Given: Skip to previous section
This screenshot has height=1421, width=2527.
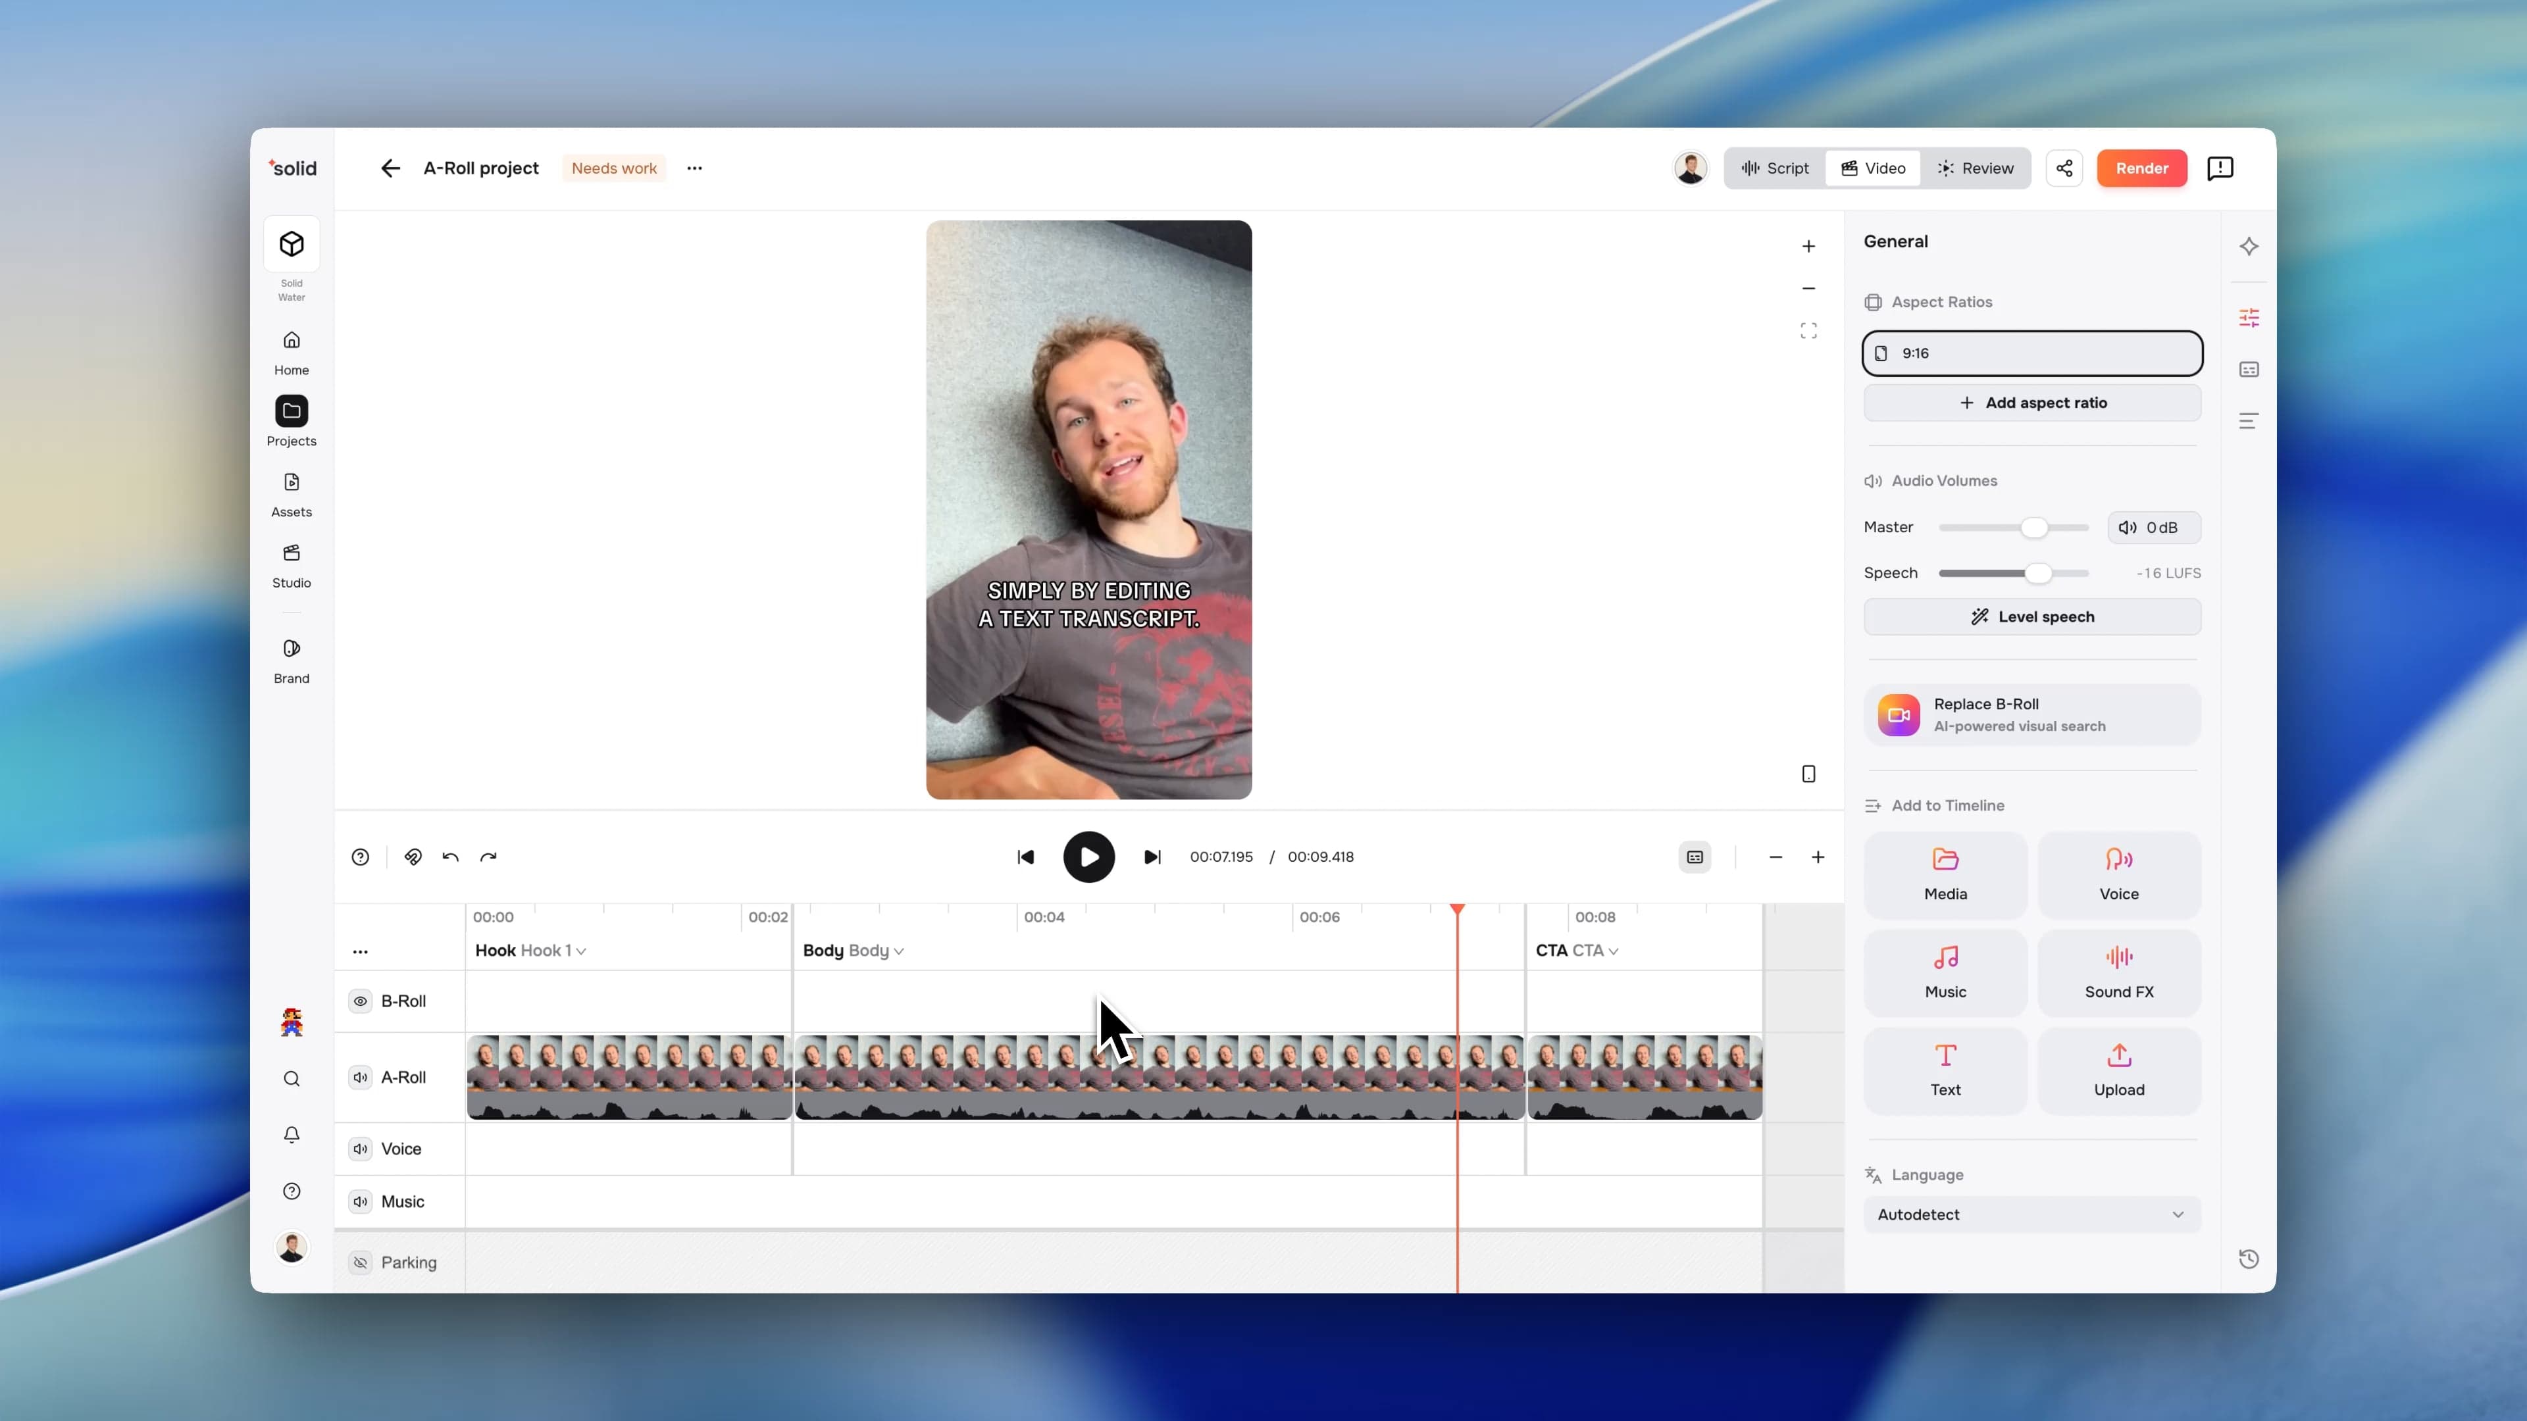Looking at the screenshot, I should 1025,857.
